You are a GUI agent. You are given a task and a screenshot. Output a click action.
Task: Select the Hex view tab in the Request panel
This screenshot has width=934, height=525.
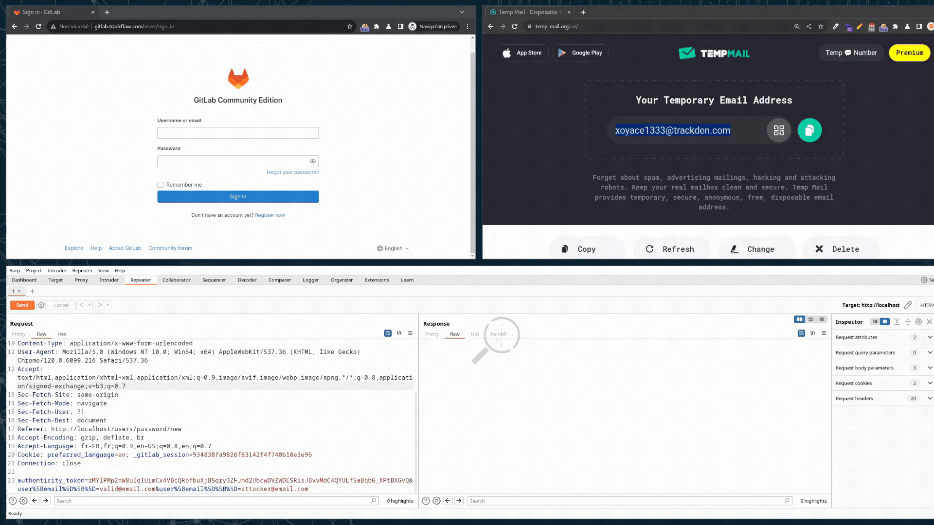coord(62,334)
